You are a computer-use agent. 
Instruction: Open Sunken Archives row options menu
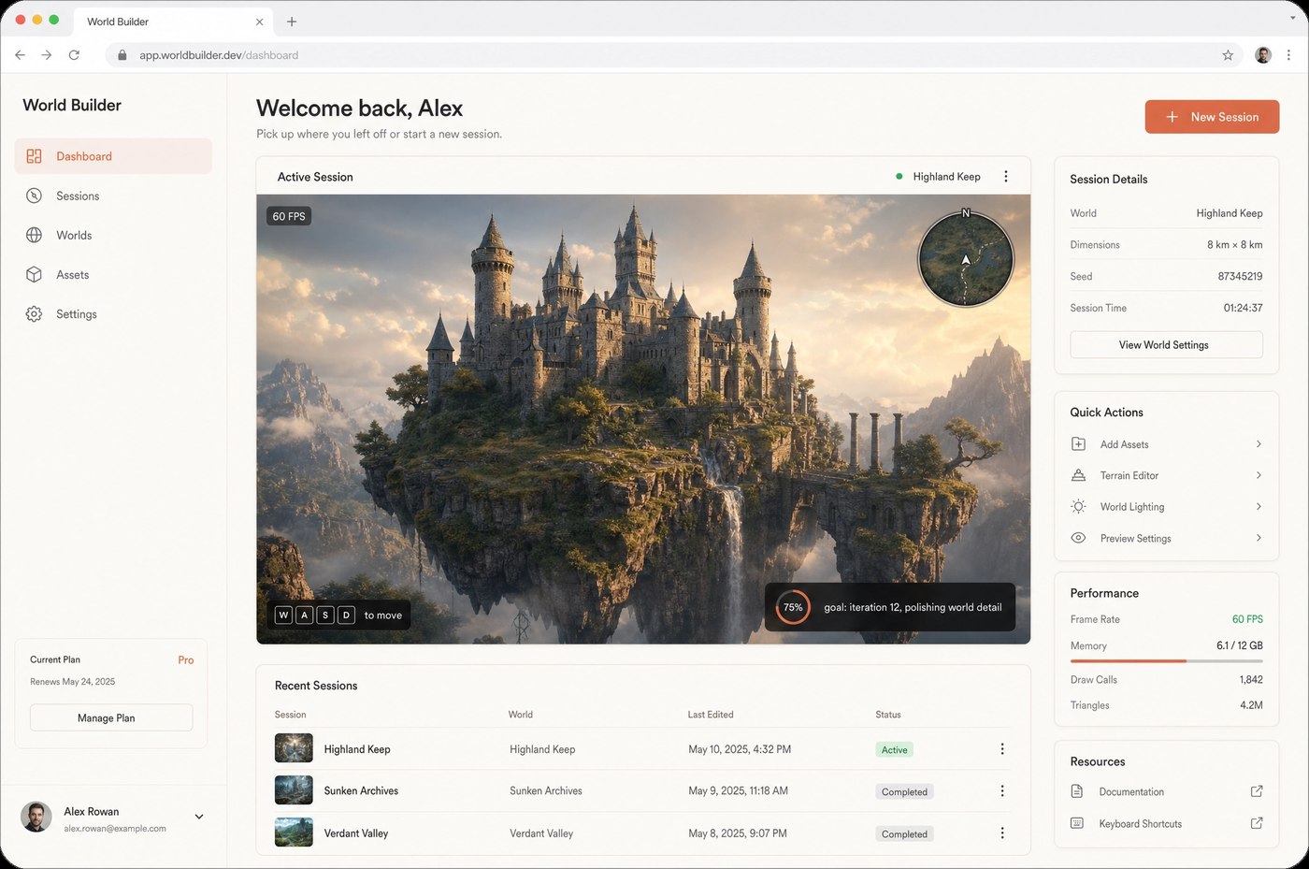click(1002, 791)
